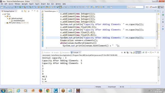Open the Open Console dropdown arrow

point(153,52)
